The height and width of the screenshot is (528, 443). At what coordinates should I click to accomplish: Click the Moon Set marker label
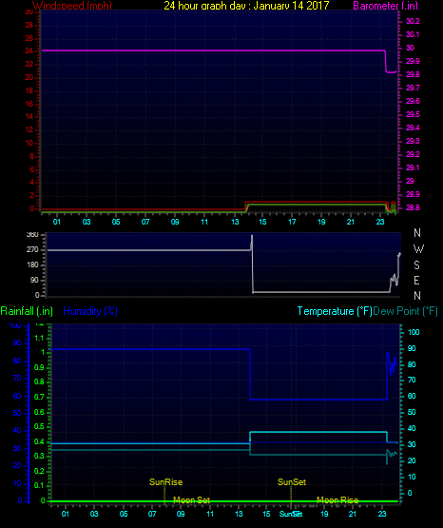pyautogui.click(x=191, y=500)
